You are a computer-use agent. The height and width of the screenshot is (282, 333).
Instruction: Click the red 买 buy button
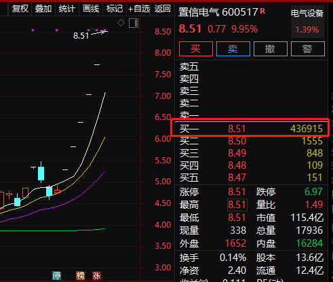click(x=196, y=49)
